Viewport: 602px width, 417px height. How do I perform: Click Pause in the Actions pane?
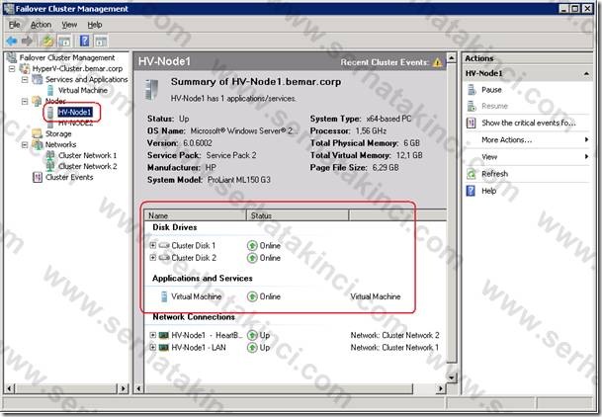(x=491, y=90)
